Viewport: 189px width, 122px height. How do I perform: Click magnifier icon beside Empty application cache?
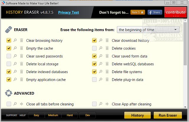tap(15, 80)
